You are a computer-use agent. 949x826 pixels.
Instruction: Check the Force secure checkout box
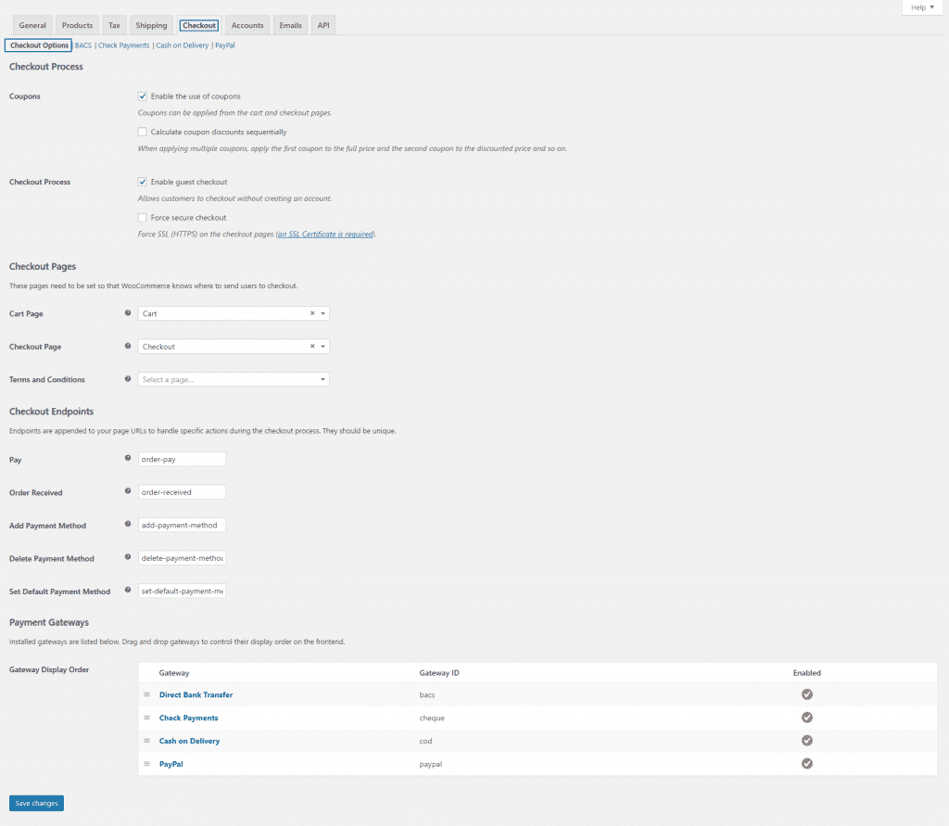click(x=143, y=218)
